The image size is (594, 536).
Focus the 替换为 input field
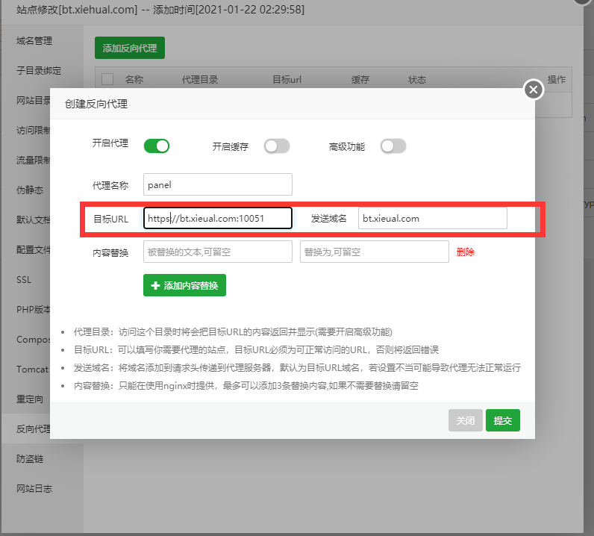coord(375,252)
